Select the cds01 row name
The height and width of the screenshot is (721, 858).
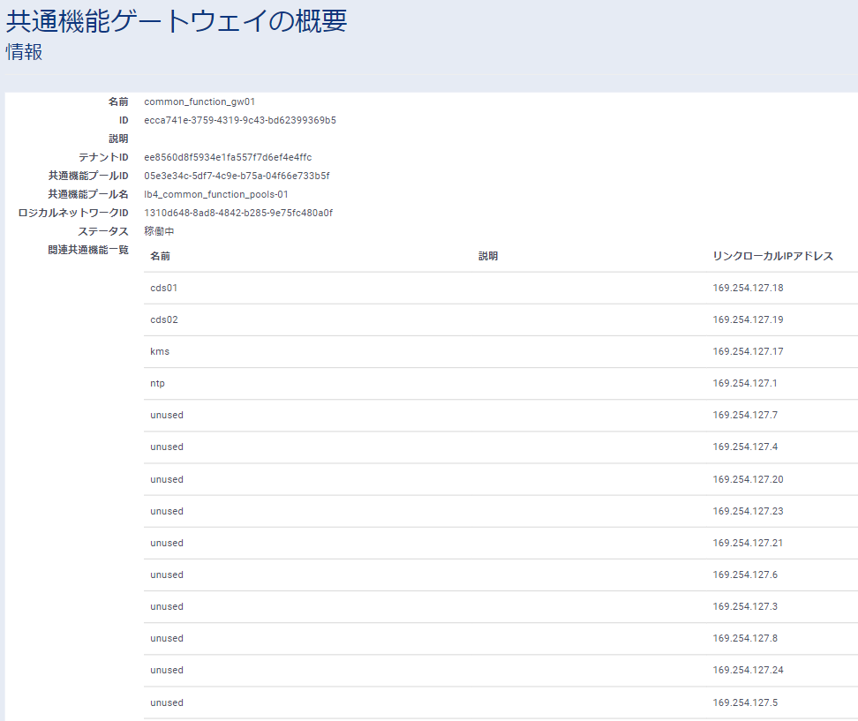coord(164,288)
